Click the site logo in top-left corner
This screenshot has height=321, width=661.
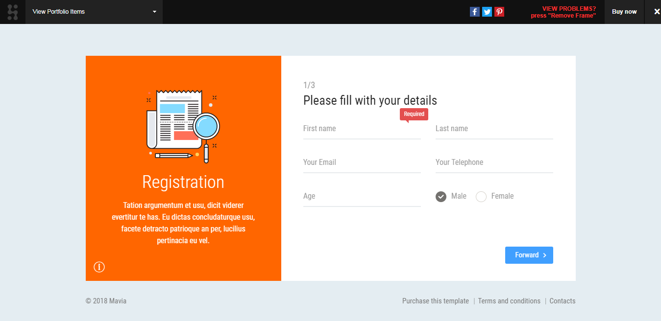pos(13,12)
